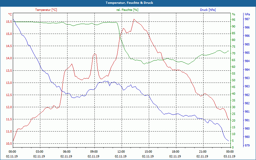The width and height of the screenshot is (256, 160).
Task: Click the '55' humidity axis value
Action: click(x=234, y=74)
